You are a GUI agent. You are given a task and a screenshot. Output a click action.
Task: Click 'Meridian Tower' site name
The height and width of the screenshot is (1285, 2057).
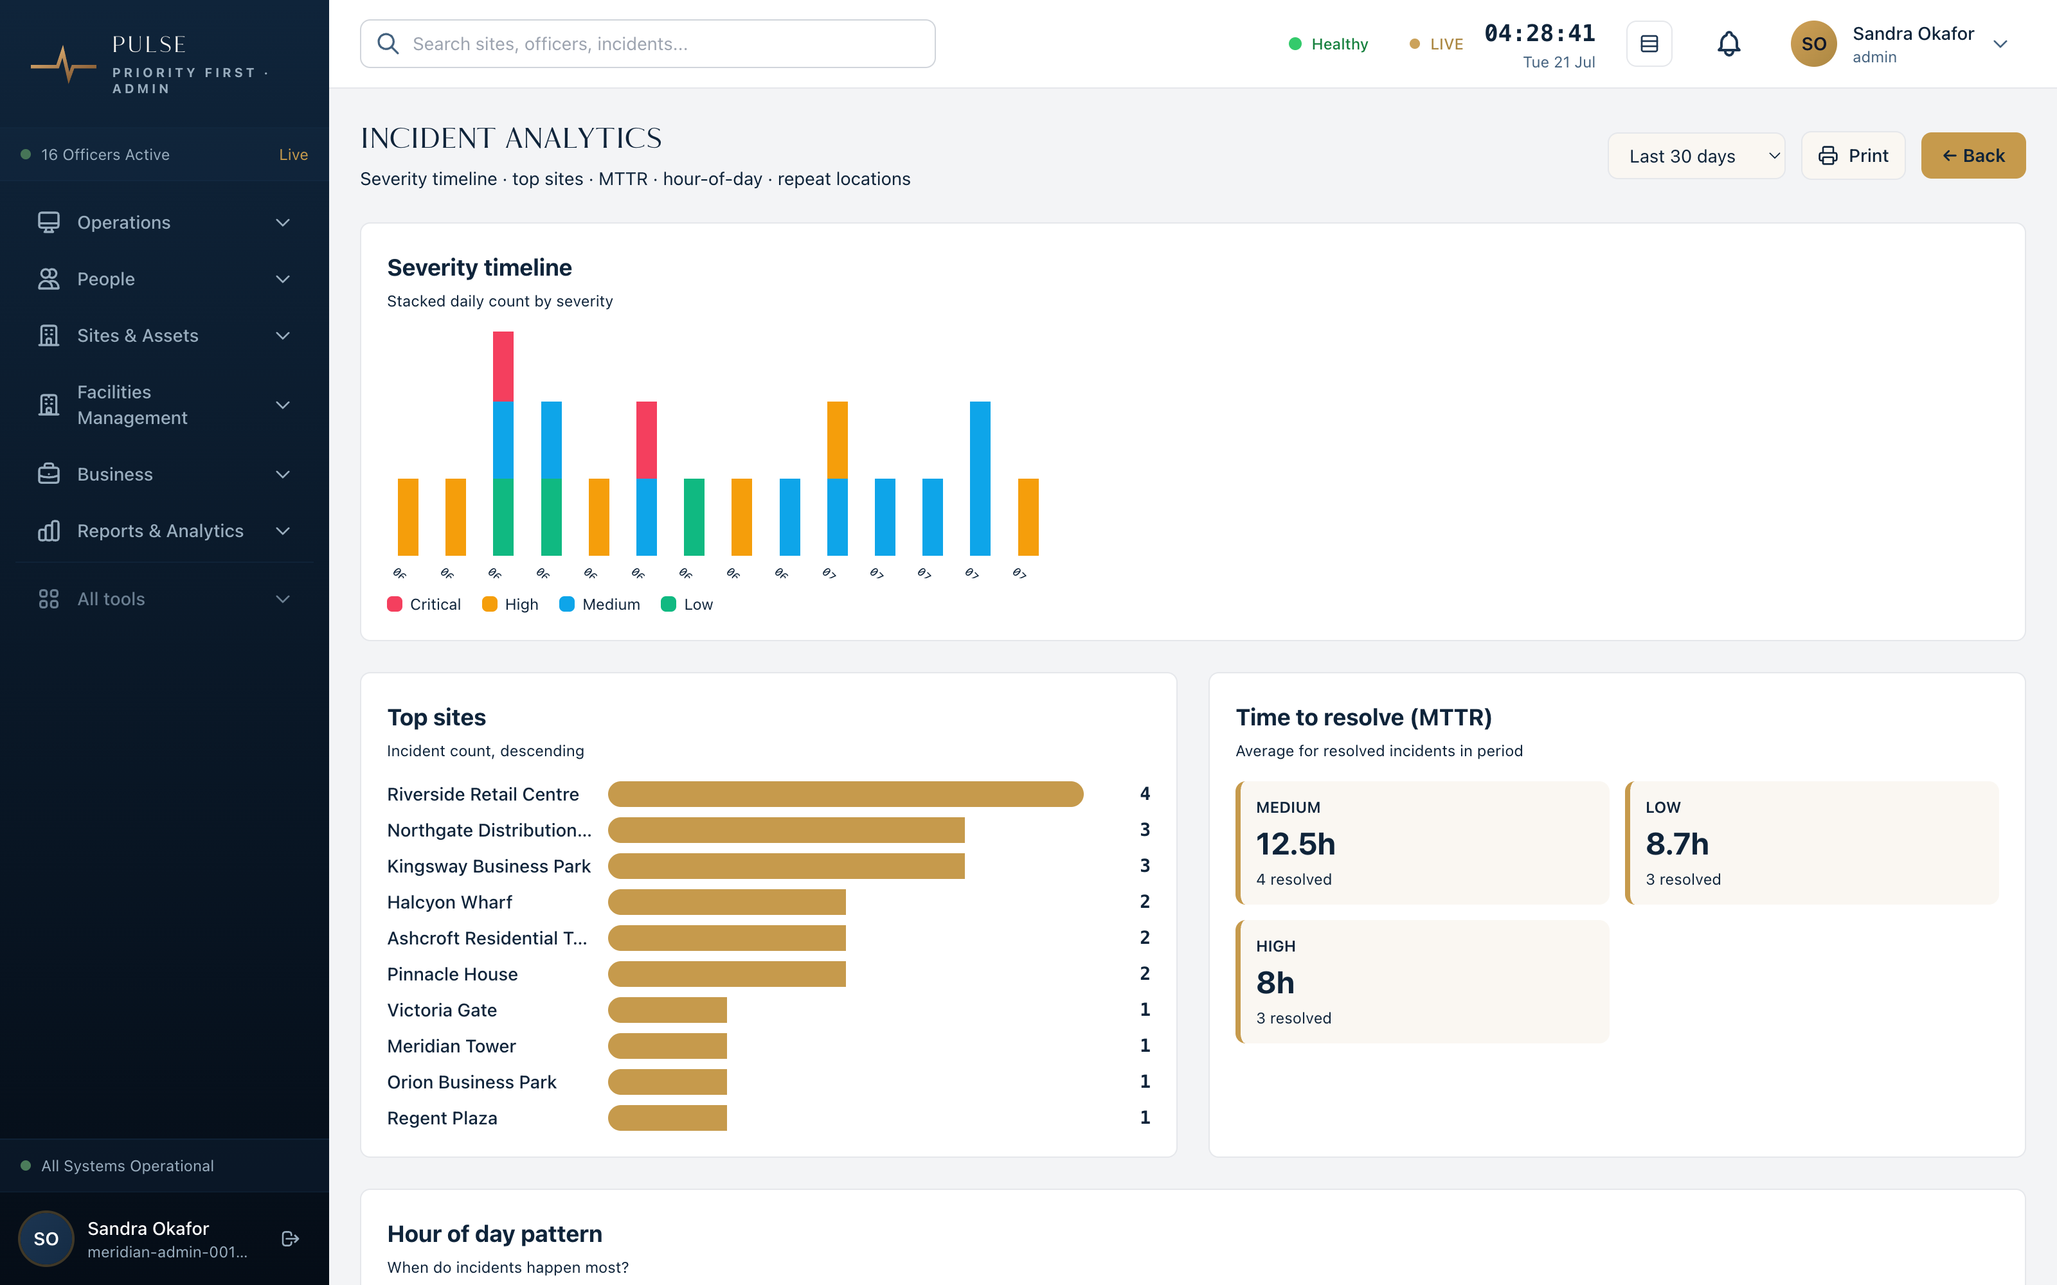(x=451, y=1046)
